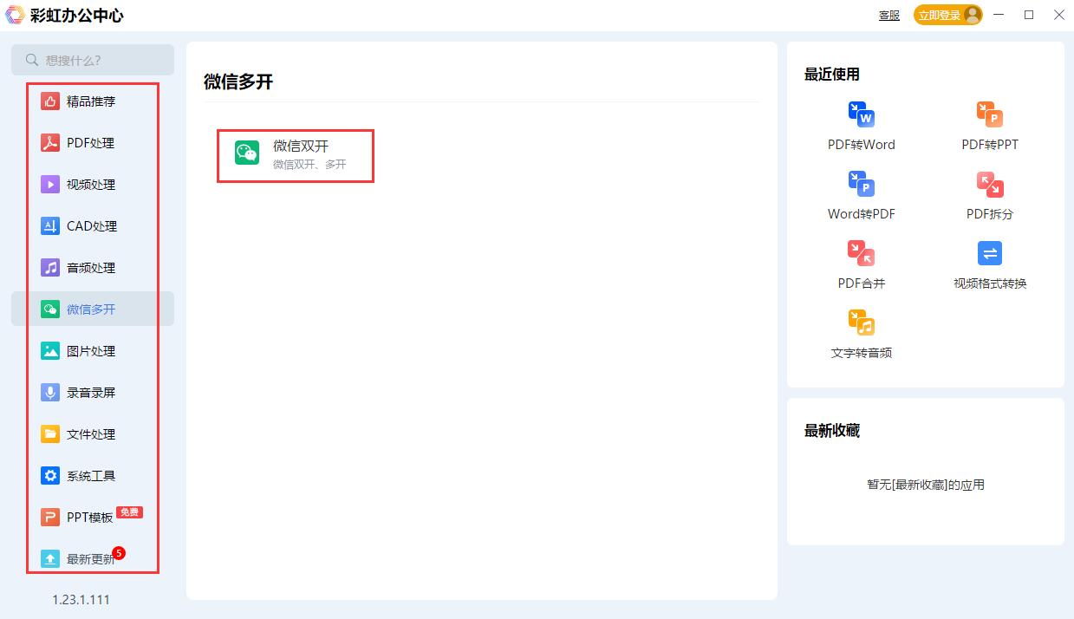Select the 音频处理 icon

coord(50,267)
